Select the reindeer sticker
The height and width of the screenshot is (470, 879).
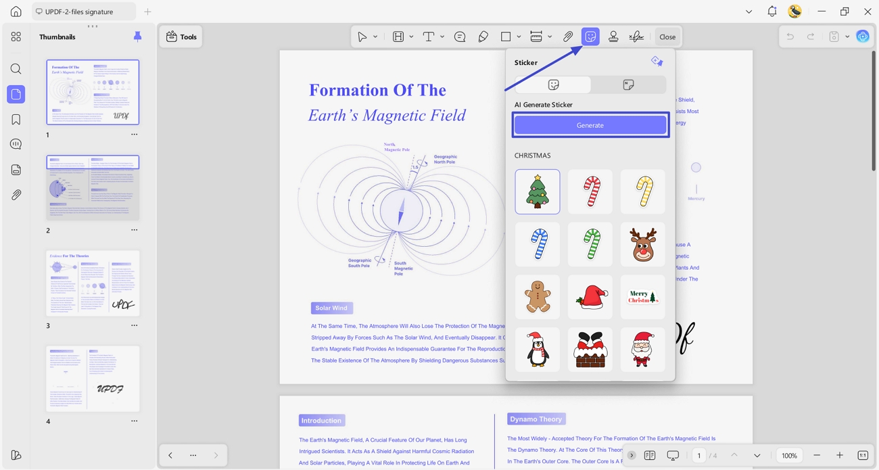coord(643,244)
